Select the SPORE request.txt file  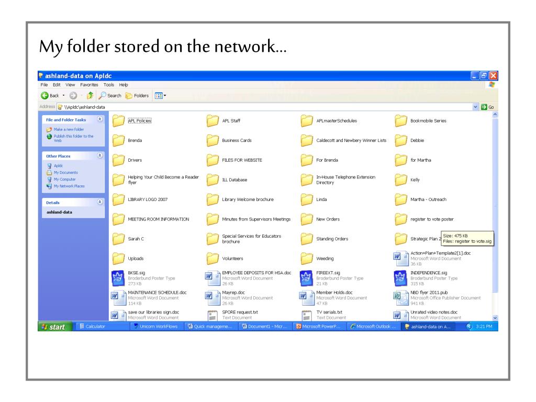pos(233,315)
